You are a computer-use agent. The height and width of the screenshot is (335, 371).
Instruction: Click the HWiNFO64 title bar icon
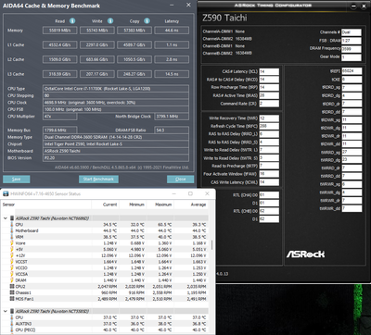point(6,193)
